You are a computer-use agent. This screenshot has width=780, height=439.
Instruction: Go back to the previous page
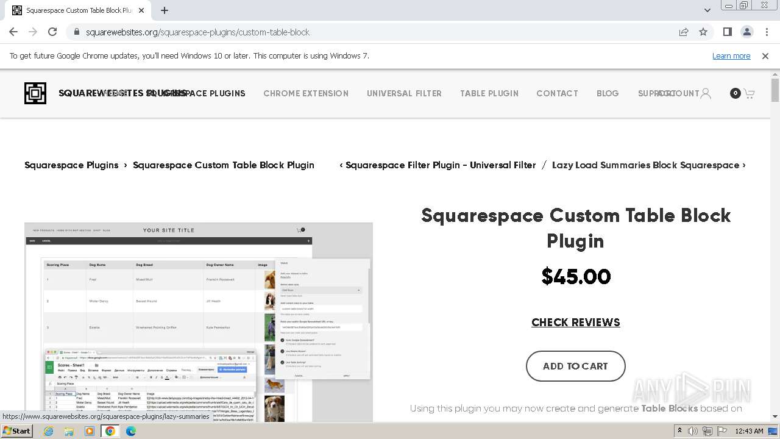[x=13, y=32]
